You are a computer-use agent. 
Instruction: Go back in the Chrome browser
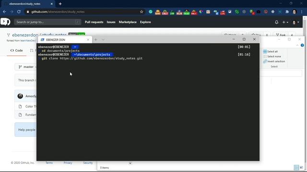4,11
